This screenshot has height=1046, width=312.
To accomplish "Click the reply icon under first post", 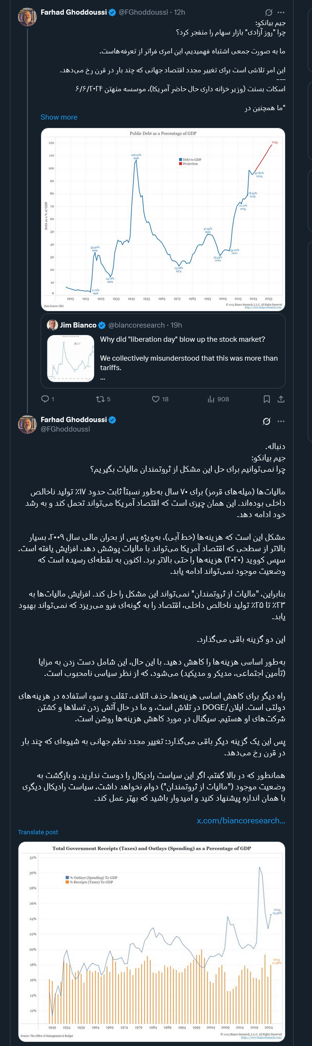I will click(45, 399).
